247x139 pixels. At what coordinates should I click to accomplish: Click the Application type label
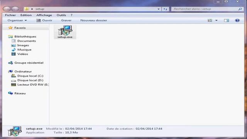[35, 132]
